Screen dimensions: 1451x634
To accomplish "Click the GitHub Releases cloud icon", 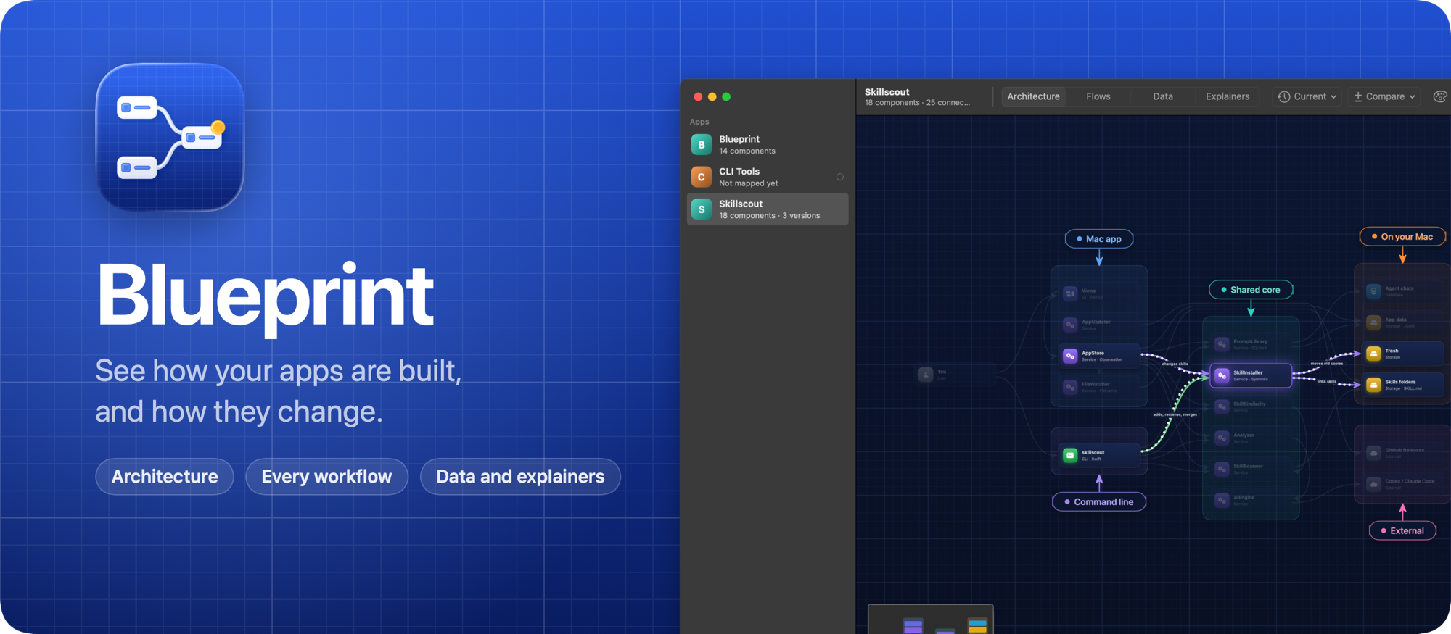I will click(x=1373, y=453).
